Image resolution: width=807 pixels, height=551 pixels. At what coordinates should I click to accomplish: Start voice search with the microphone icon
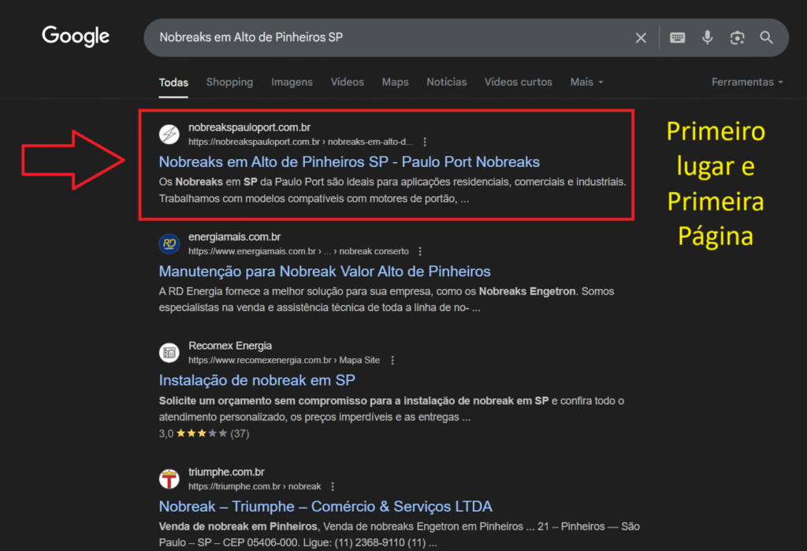coord(707,38)
